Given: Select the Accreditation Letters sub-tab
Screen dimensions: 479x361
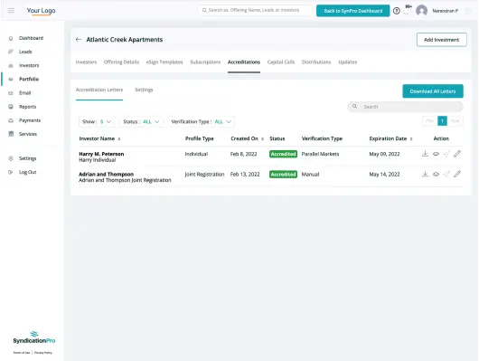Looking at the screenshot, I should (99, 90).
